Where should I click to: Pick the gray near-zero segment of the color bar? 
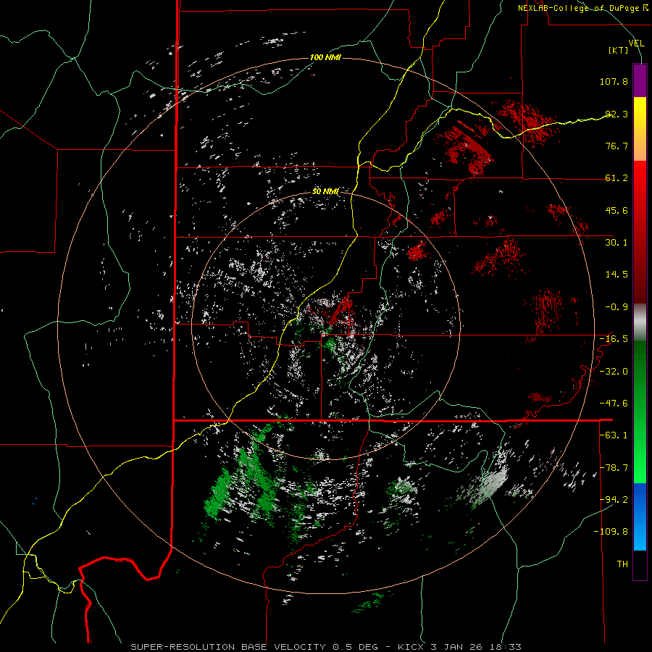tap(640, 322)
